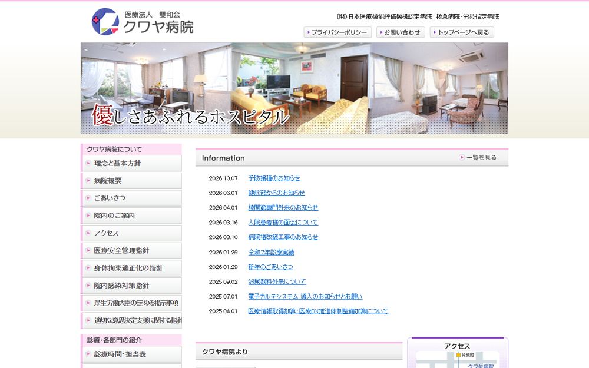The height and width of the screenshot is (368, 589).
Task: Open 院内のご案内 sidebar item
Action: 131,216
